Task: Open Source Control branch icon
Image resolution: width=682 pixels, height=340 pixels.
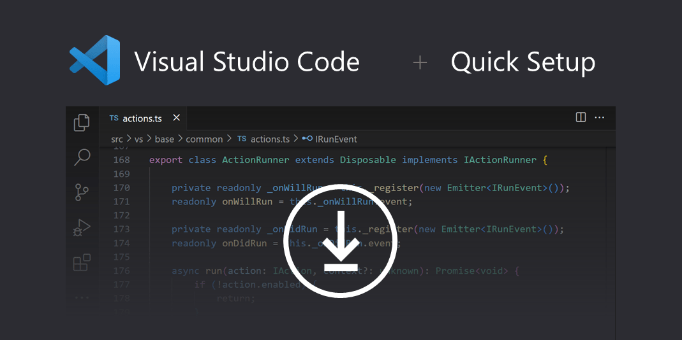Action: click(82, 192)
